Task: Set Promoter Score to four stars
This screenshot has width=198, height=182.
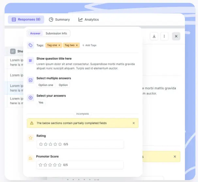Action: click(55, 165)
